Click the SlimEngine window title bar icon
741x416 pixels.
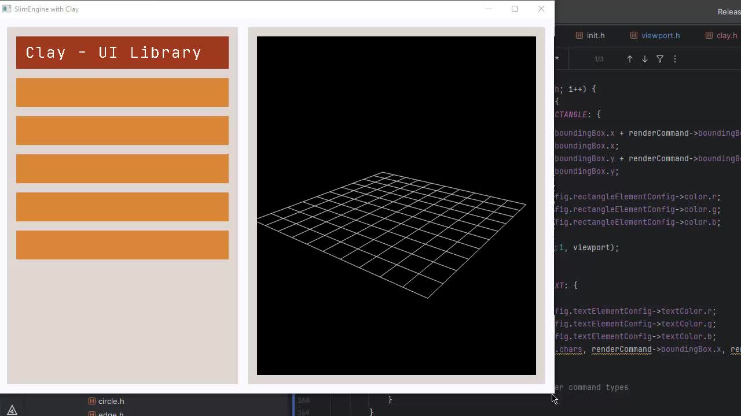click(7, 9)
